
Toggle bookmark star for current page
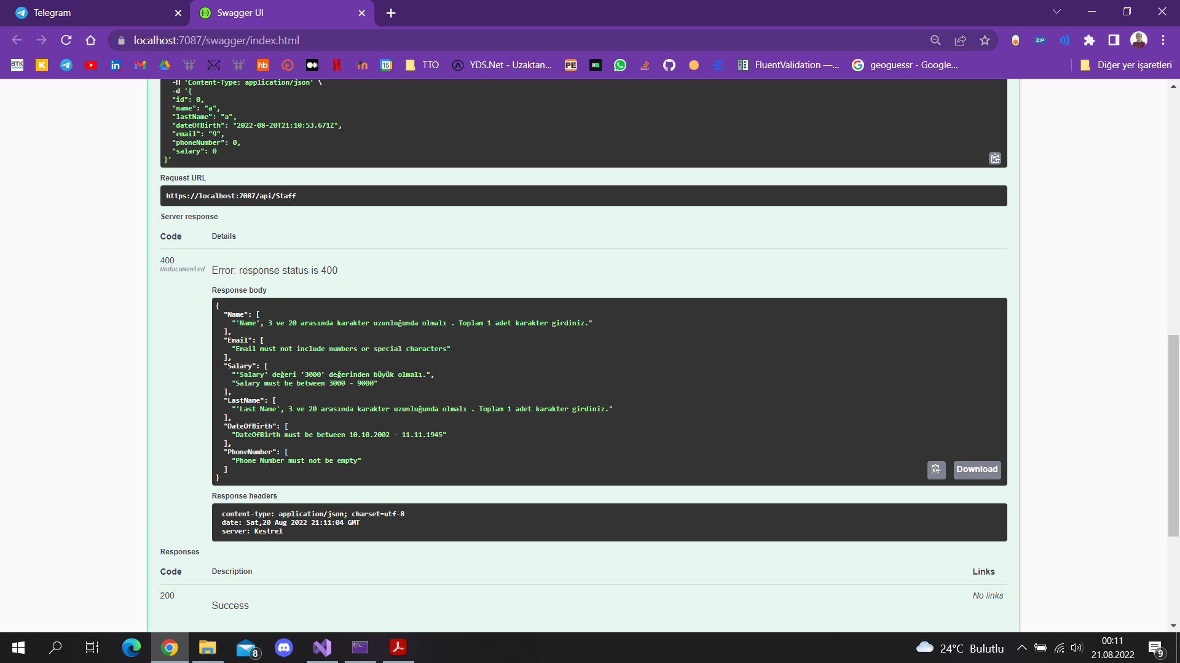pyautogui.click(x=985, y=40)
